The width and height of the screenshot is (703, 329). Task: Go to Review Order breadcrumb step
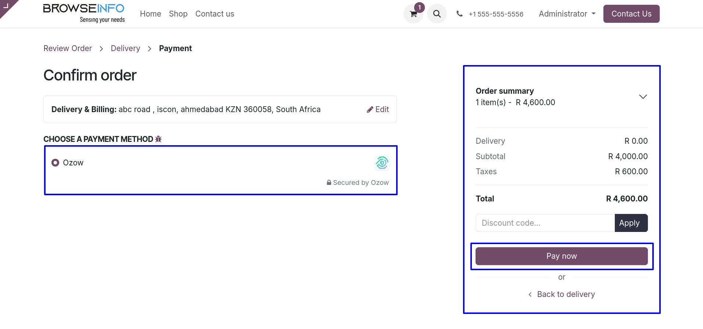pos(68,49)
